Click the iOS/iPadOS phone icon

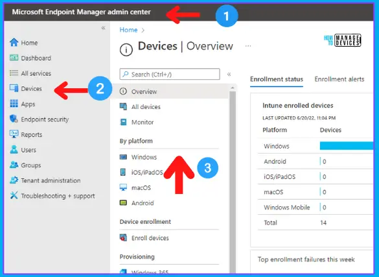pos(123,172)
